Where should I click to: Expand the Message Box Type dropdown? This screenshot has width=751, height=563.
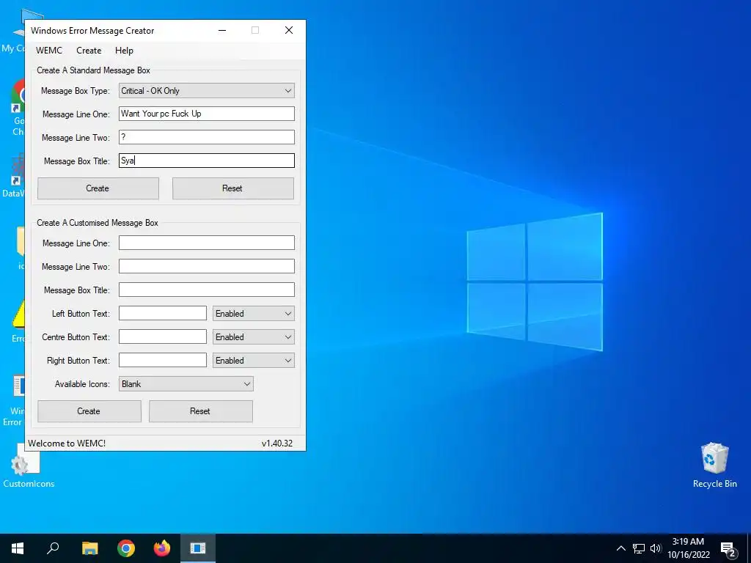[206, 90]
